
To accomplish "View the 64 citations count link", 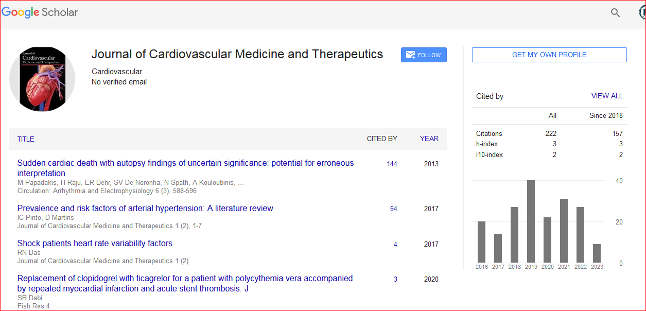I will coord(393,209).
